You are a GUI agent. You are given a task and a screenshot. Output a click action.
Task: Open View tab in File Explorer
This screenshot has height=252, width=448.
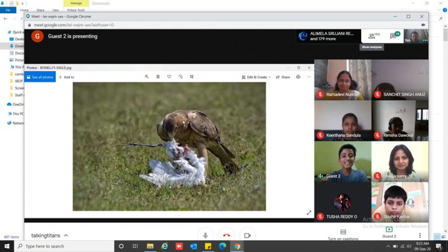point(55,10)
